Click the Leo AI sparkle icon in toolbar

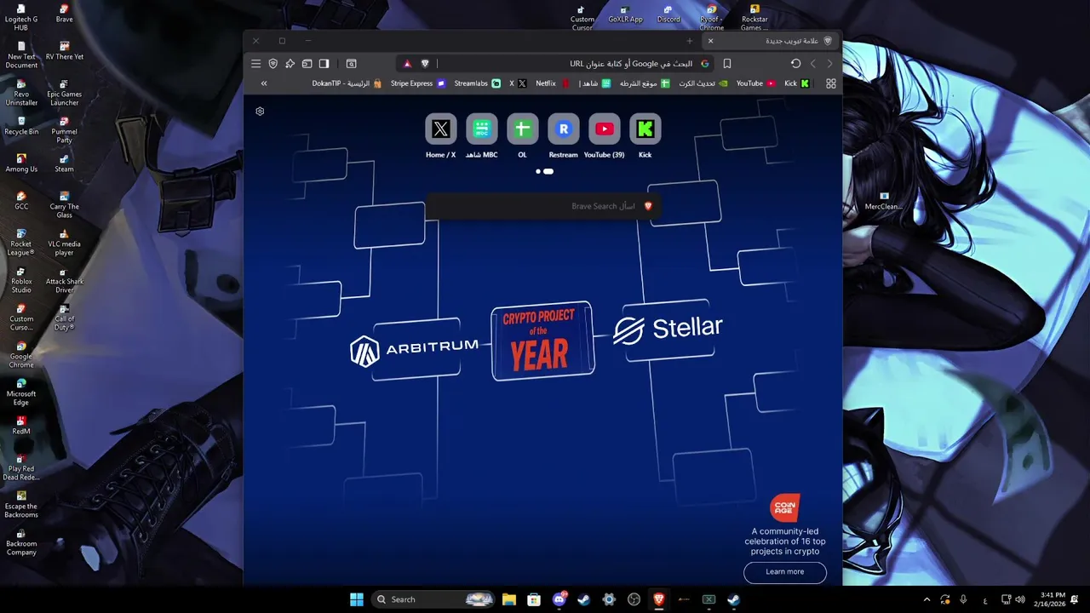tap(290, 64)
